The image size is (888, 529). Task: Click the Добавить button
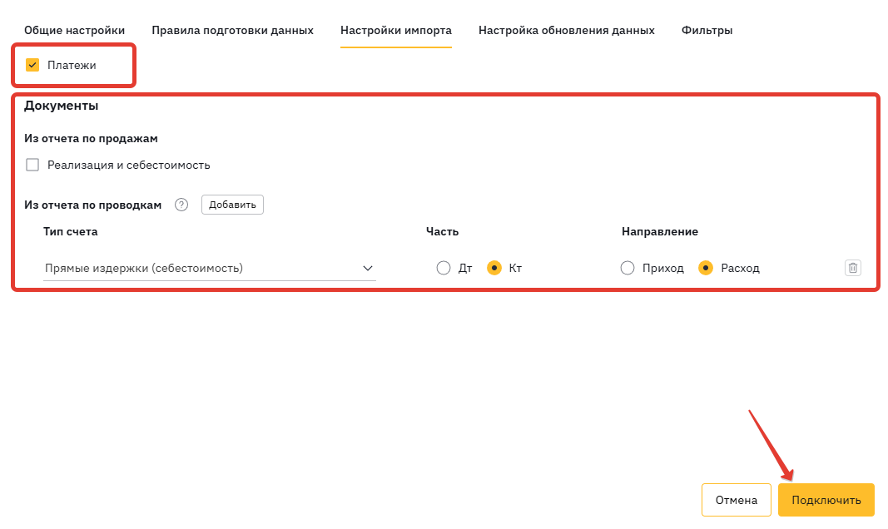pos(232,205)
